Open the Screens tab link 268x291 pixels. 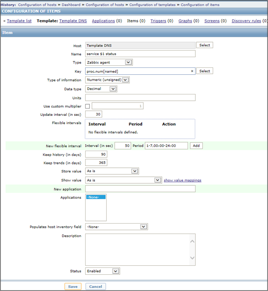point(212,21)
